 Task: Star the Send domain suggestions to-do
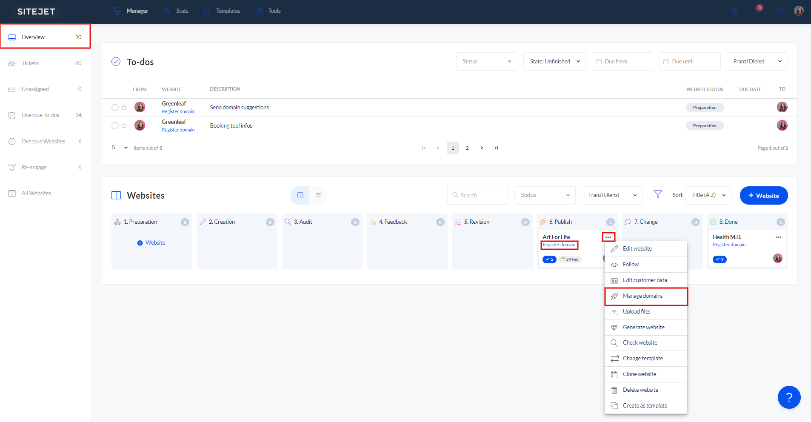[124, 108]
